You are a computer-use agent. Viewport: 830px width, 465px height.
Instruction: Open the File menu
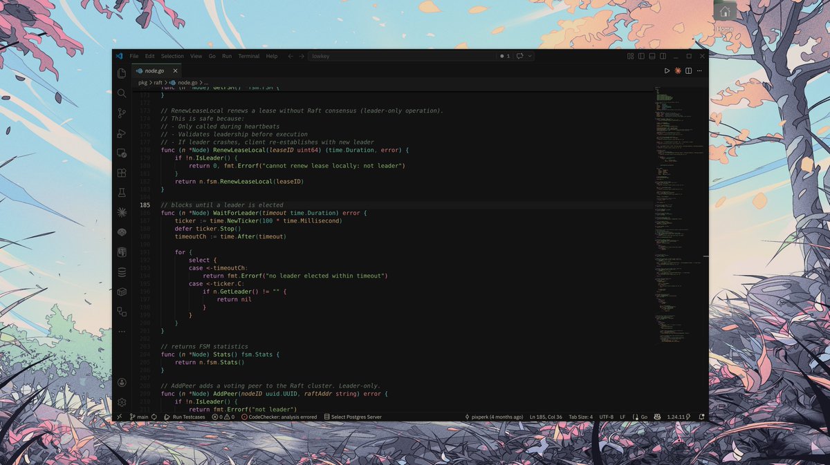click(x=133, y=56)
